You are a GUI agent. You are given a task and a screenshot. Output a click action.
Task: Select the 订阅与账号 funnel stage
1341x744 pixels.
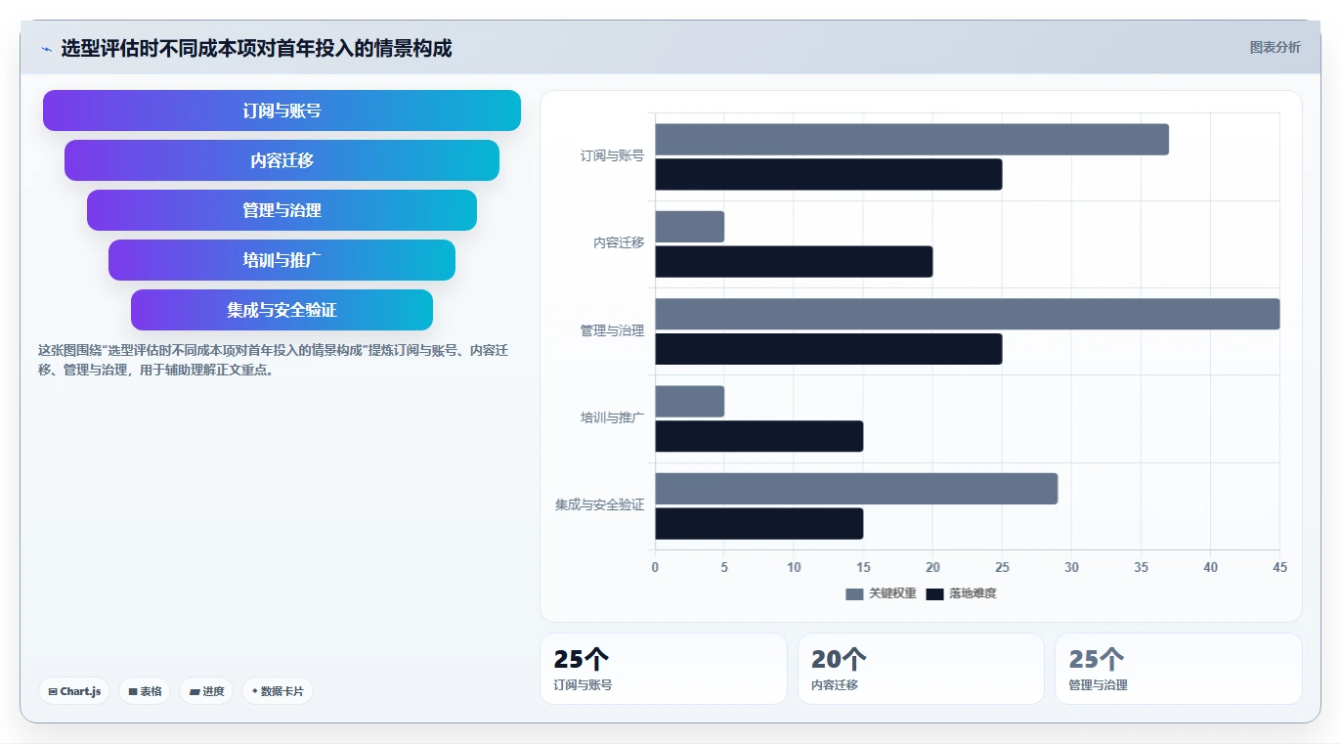click(x=281, y=110)
